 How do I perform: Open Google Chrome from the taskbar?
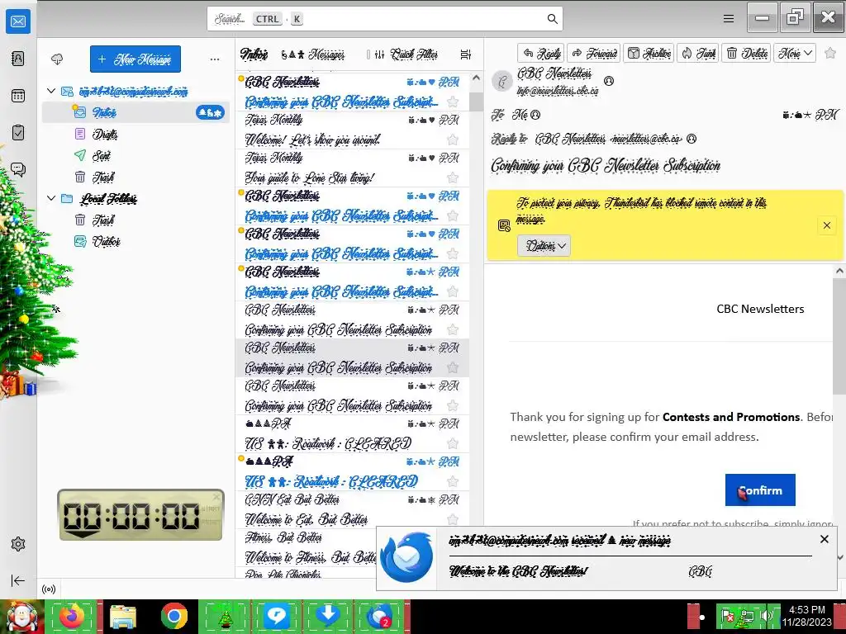173,616
